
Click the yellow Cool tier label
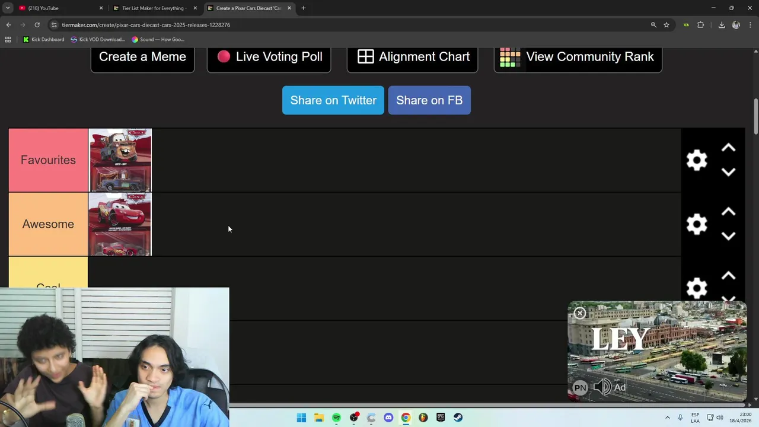click(48, 273)
